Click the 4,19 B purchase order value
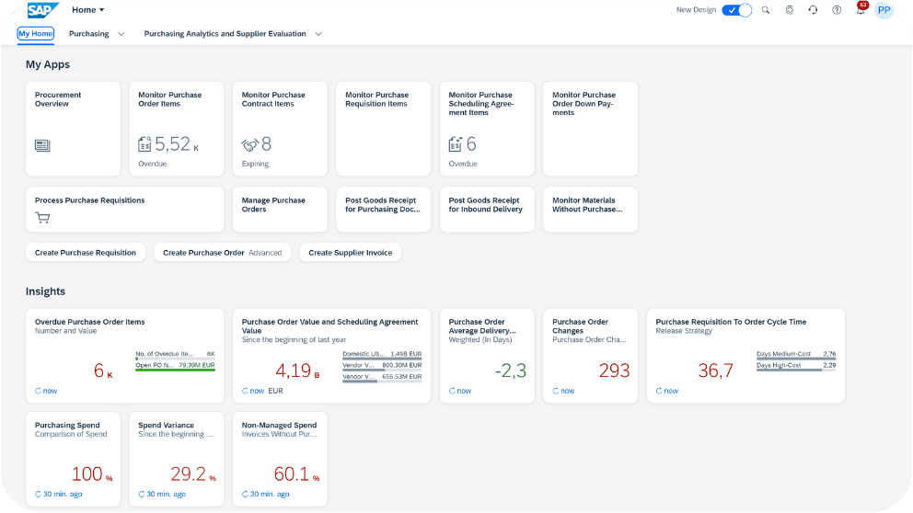Screen dimensions: 913x513 pos(297,370)
